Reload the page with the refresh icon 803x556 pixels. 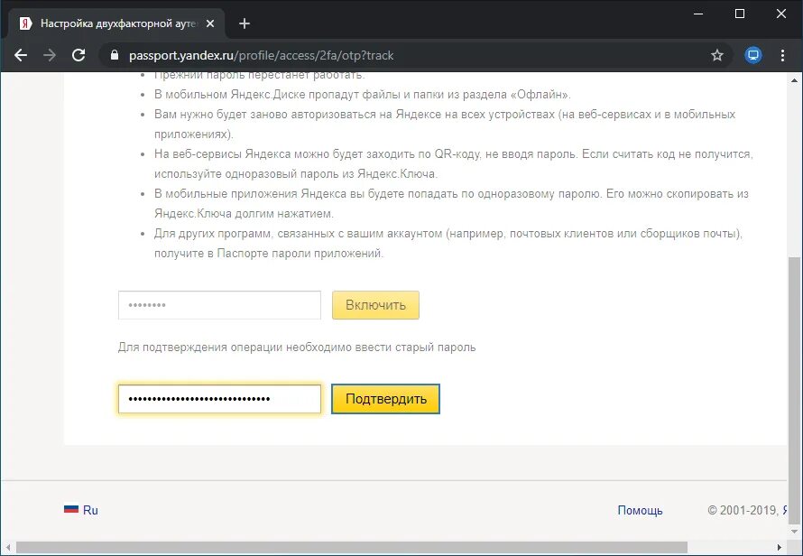point(78,55)
